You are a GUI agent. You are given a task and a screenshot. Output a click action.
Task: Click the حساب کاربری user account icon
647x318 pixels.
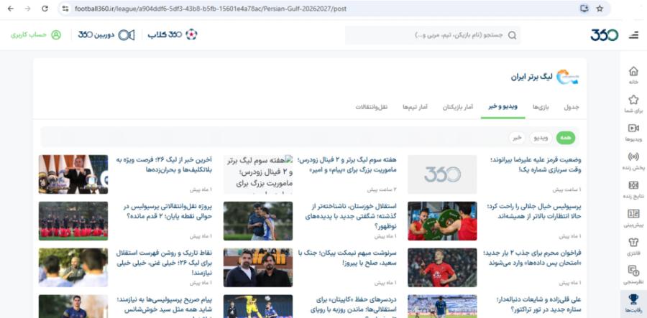(56, 35)
